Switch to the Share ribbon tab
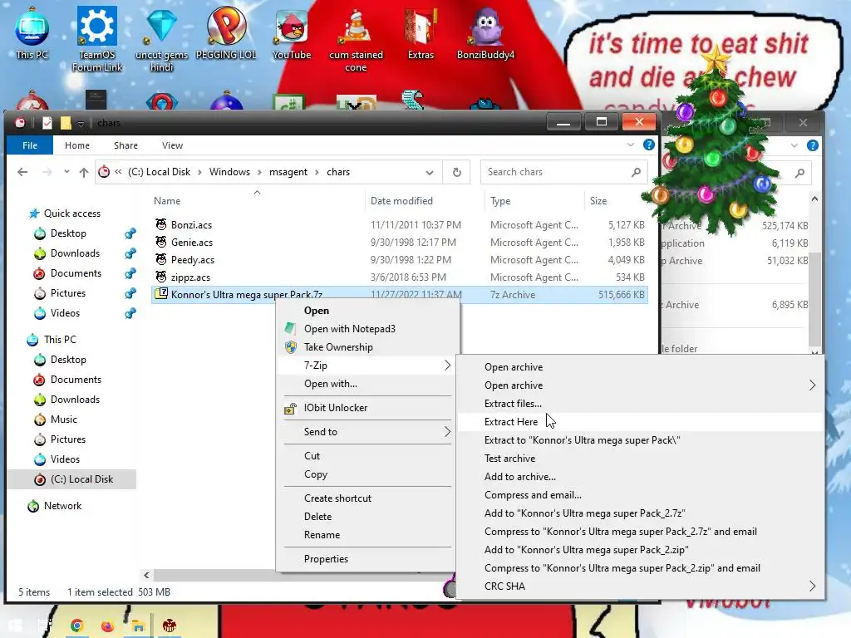Image resolution: width=851 pixels, height=638 pixels. (x=126, y=145)
